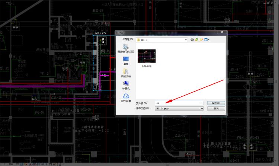The width and height of the screenshot is (279, 166).
Task: Open My Documents (我的文档) location
Action: 126,73
